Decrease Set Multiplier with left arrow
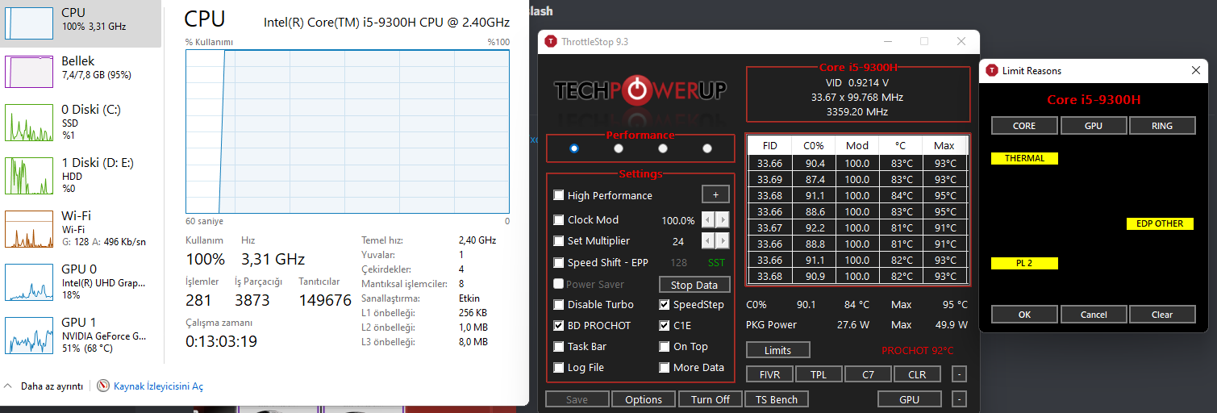Viewport: 1217px width, 413px height. click(708, 240)
